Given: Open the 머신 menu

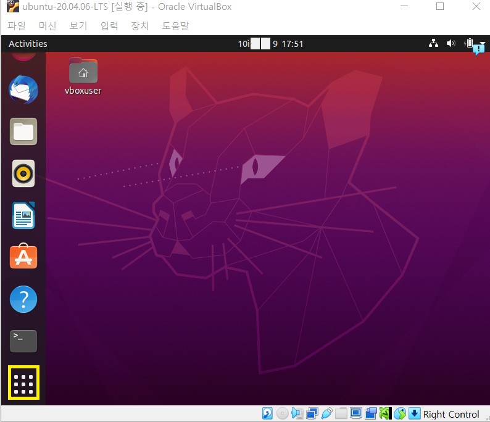Looking at the screenshot, I should (x=48, y=26).
